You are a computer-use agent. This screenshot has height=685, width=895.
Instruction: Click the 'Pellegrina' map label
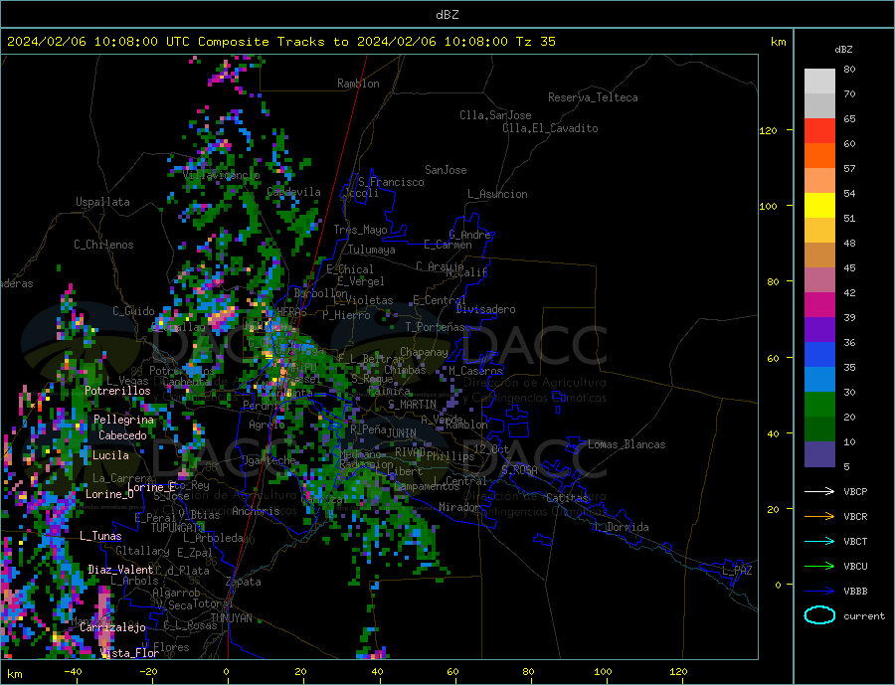pyautogui.click(x=124, y=420)
